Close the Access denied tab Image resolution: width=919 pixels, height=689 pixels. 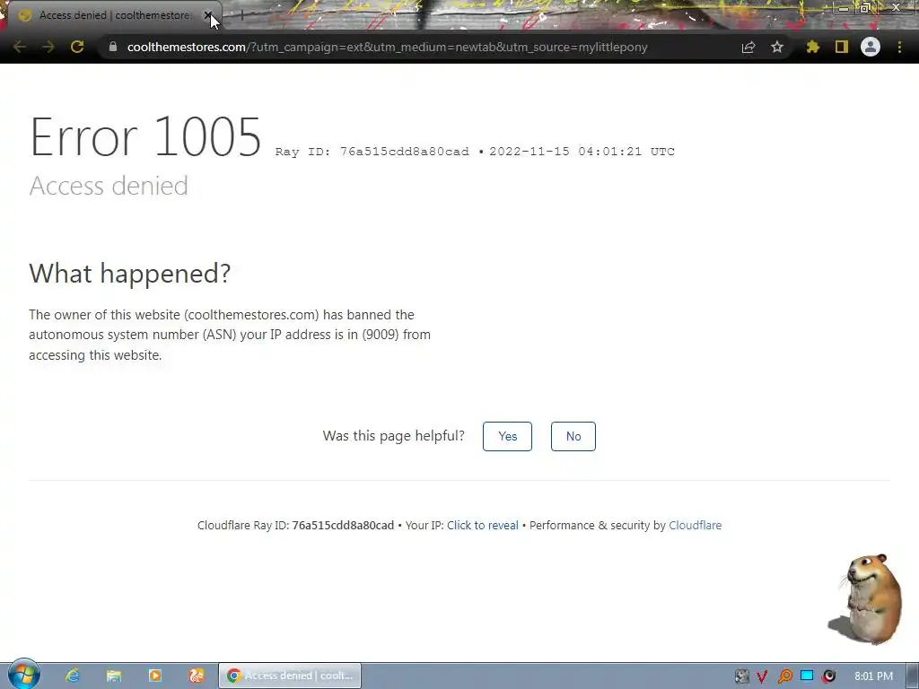coord(208,15)
